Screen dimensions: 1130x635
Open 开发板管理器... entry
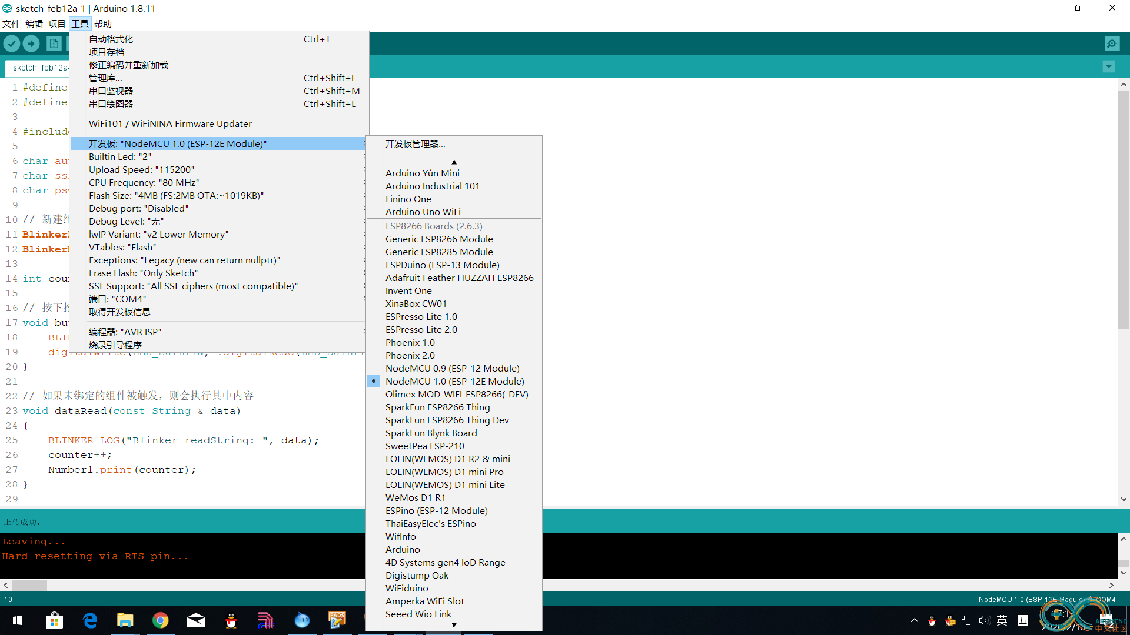(x=454, y=143)
